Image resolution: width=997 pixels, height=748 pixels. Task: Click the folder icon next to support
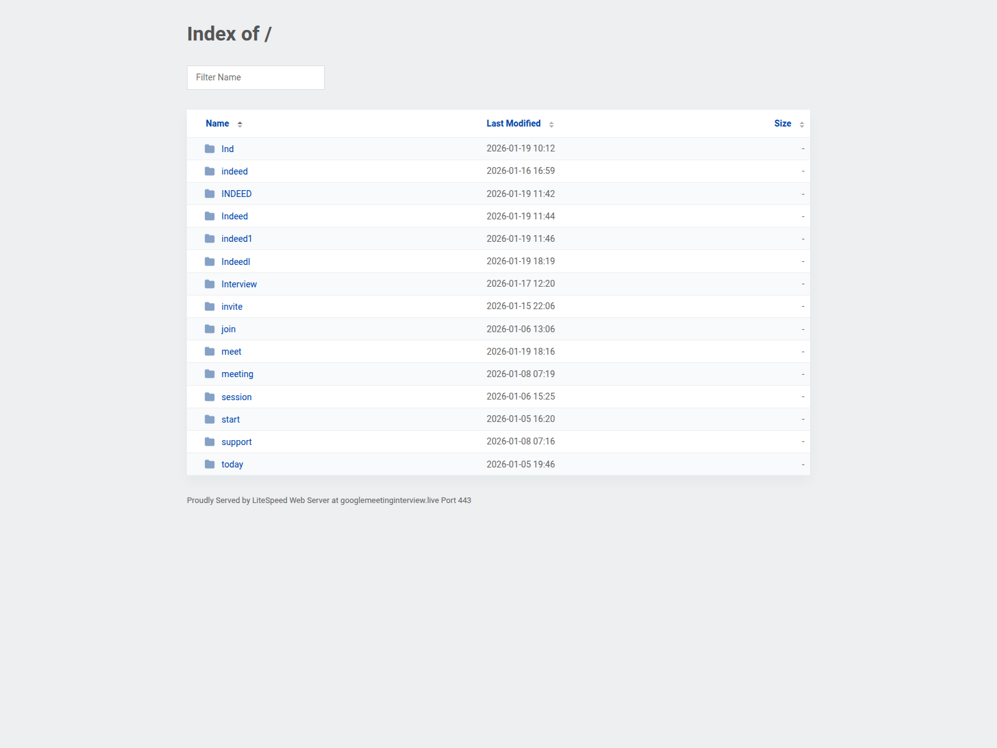tap(209, 442)
